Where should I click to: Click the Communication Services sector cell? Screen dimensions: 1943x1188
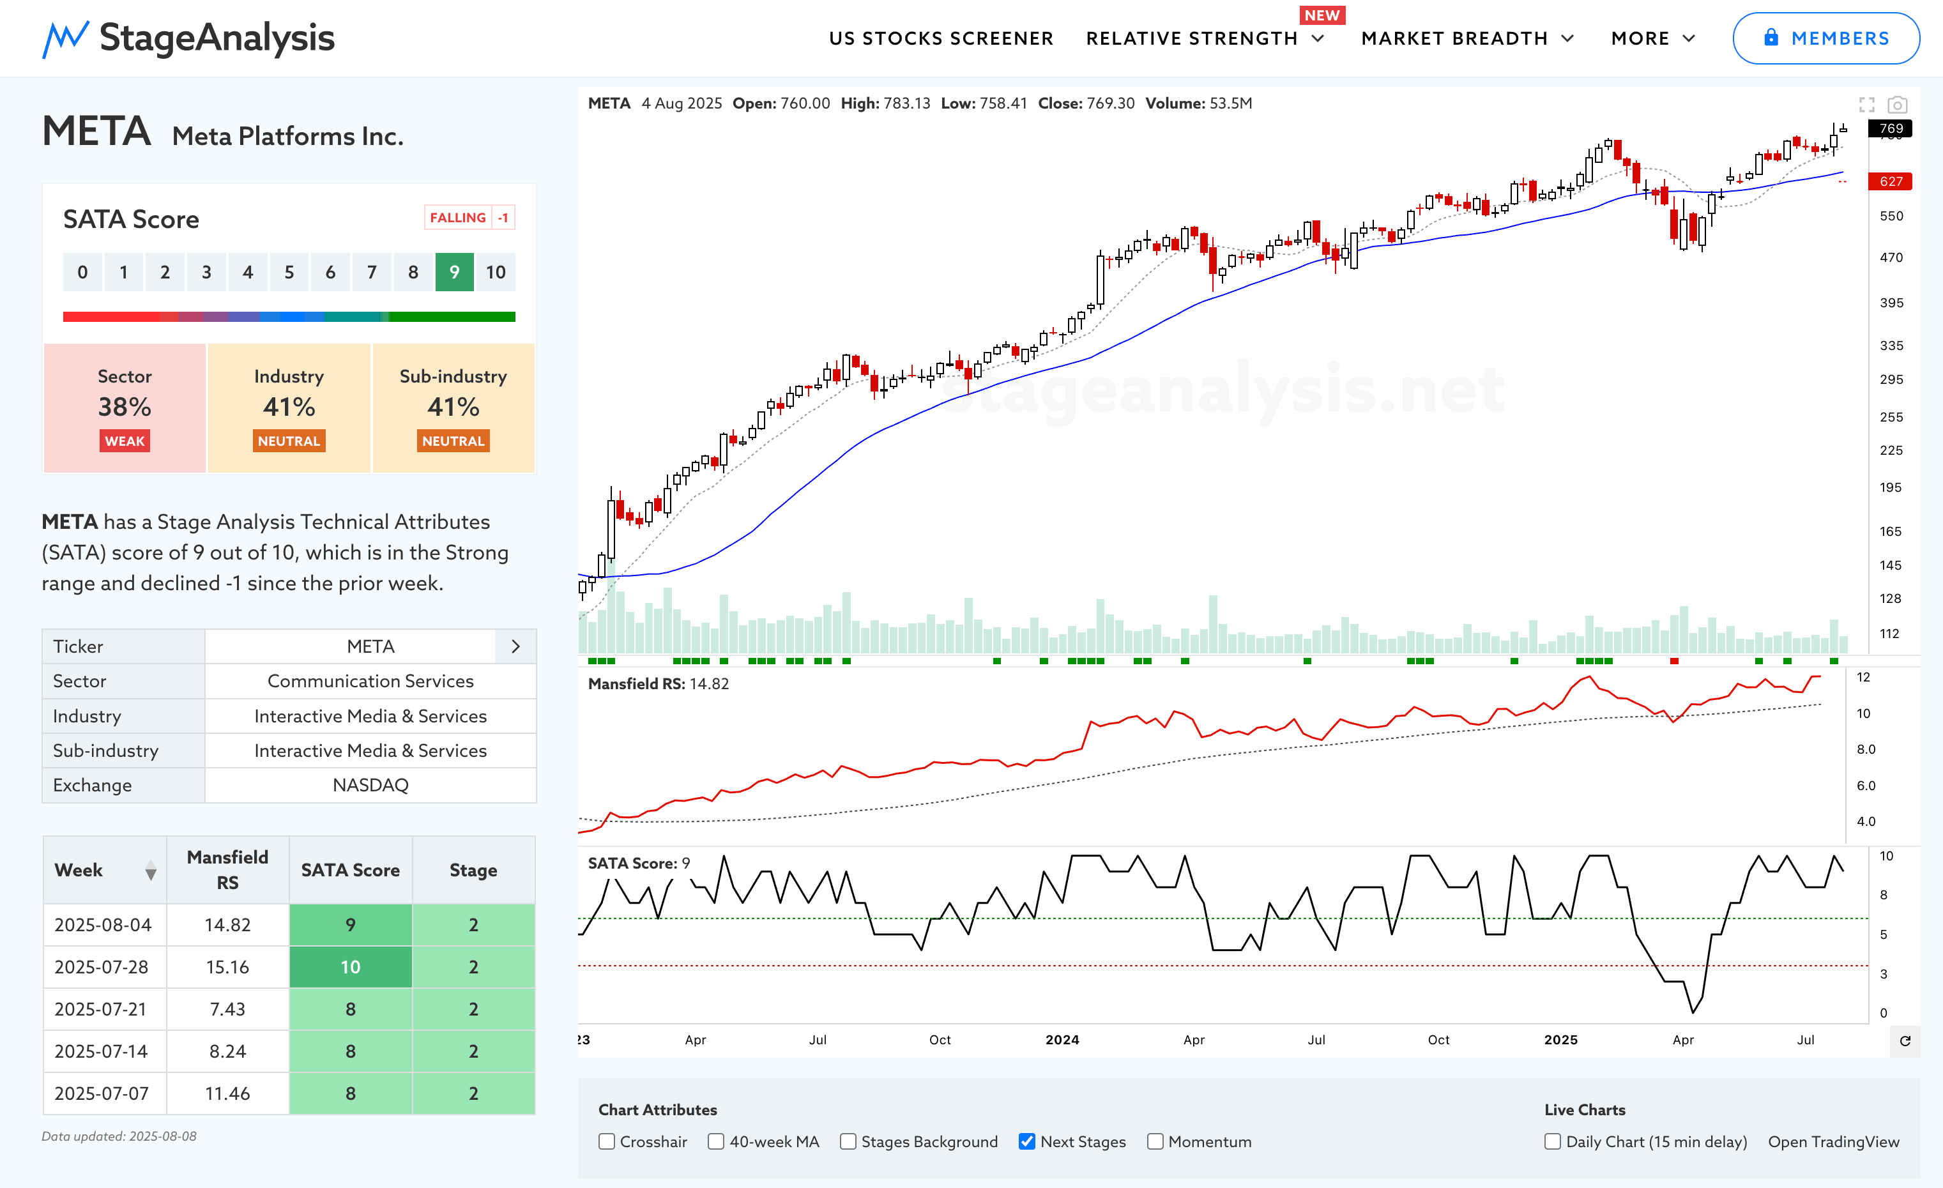click(x=370, y=681)
